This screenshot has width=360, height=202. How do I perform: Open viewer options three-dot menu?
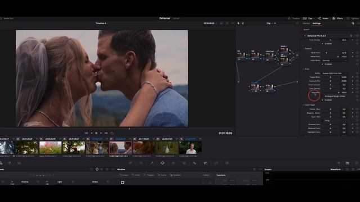click(232, 24)
